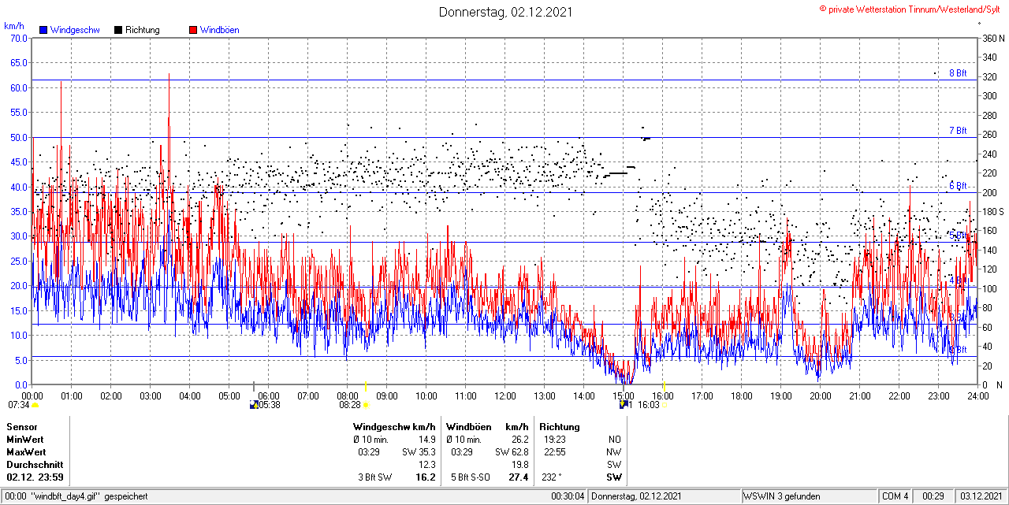Click the '26.2' minimum gust value
Viewport: 1009px width, 505px height.
coord(519,439)
